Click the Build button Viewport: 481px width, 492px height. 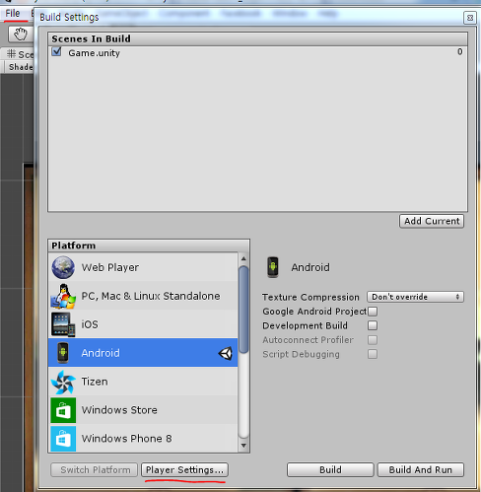coord(330,470)
